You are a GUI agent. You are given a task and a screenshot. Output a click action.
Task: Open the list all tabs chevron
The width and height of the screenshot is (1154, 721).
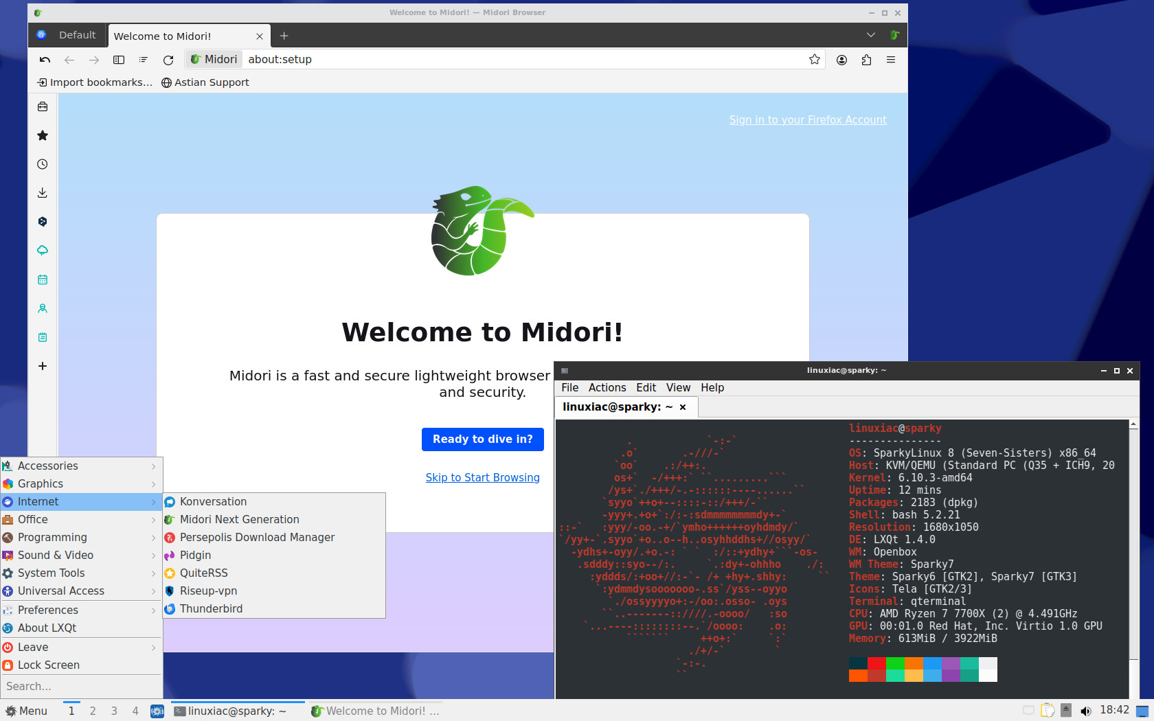coord(871,35)
